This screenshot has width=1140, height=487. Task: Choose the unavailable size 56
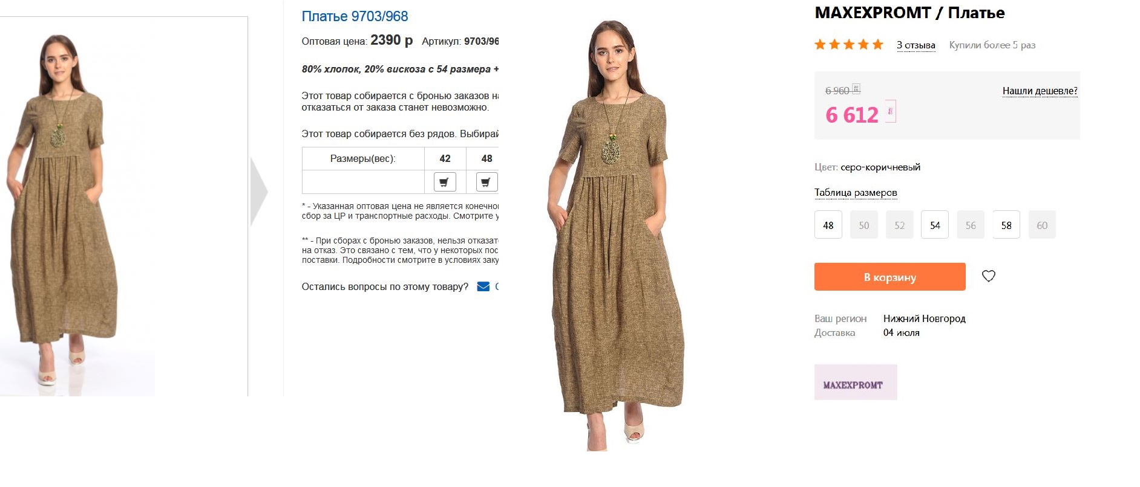pyautogui.click(x=971, y=225)
